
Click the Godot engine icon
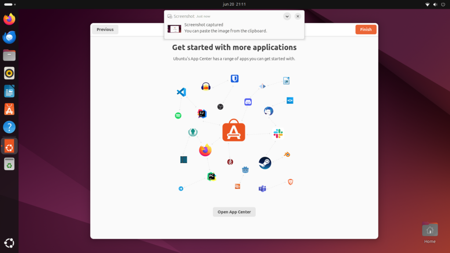[245, 170]
